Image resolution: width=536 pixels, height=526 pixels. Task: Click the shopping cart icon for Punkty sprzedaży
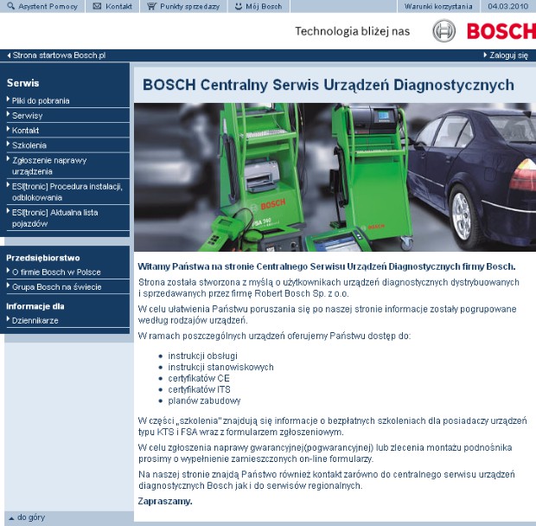[x=151, y=6]
